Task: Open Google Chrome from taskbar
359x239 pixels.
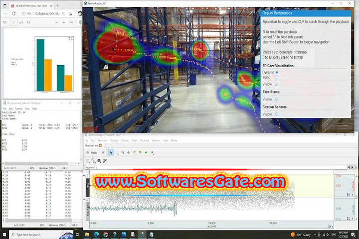Action: 106,235
